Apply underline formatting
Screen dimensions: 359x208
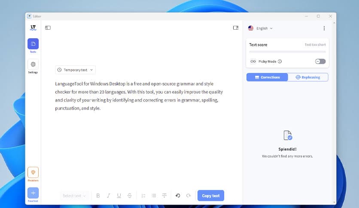(x=119, y=196)
